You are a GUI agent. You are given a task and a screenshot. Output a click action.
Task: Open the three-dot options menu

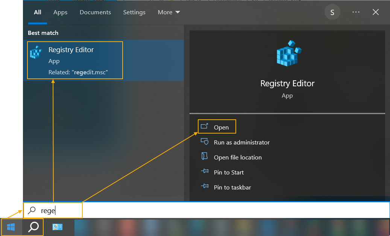pyautogui.click(x=356, y=12)
